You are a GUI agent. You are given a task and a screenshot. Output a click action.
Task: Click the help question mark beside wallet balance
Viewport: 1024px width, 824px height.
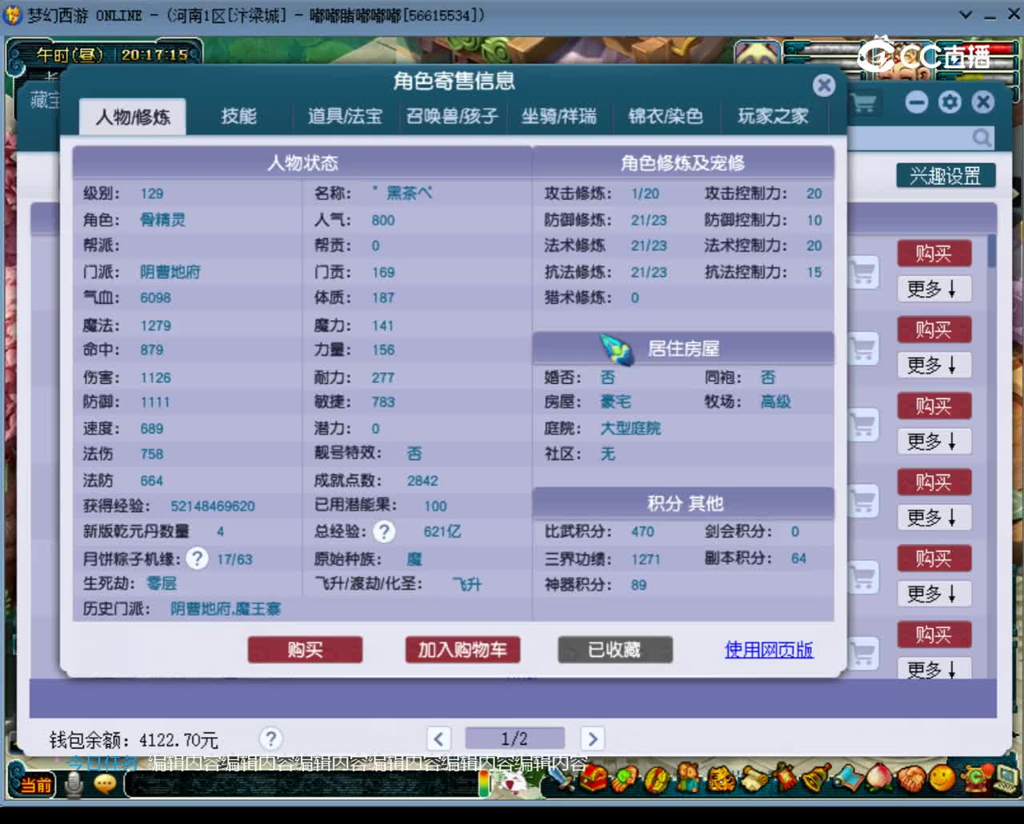point(271,738)
